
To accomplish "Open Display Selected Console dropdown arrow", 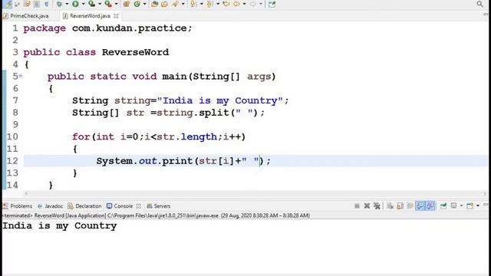I will (461, 205).
